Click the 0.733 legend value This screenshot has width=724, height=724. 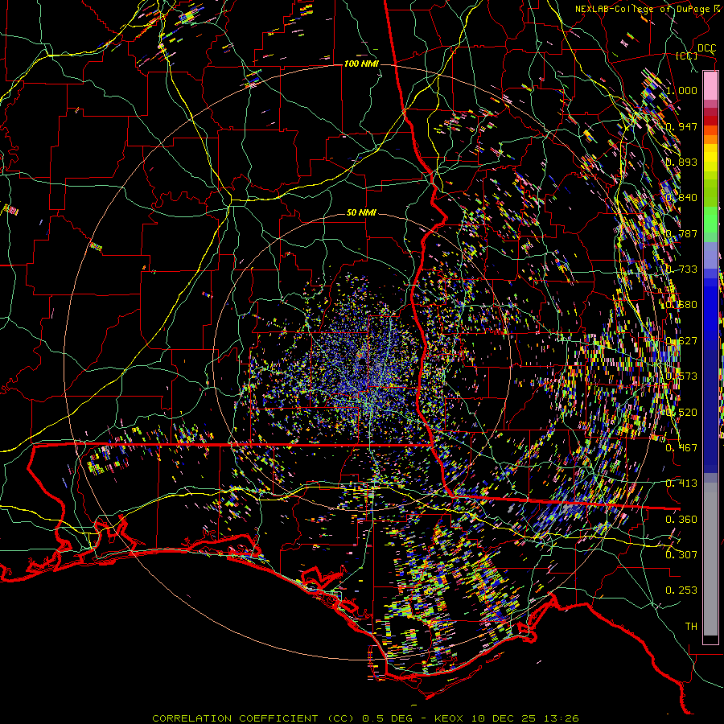(681, 269)
